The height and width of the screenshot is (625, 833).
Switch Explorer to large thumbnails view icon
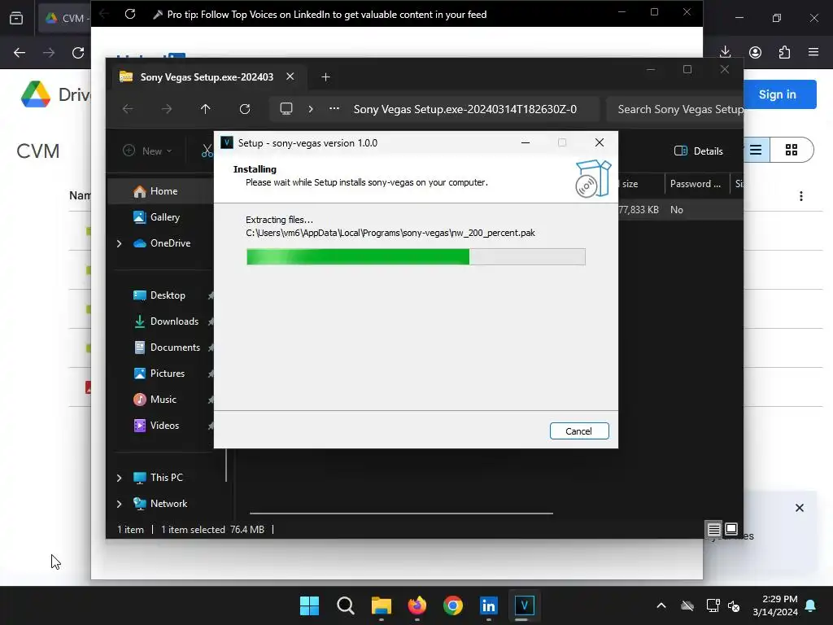[731, 529]
